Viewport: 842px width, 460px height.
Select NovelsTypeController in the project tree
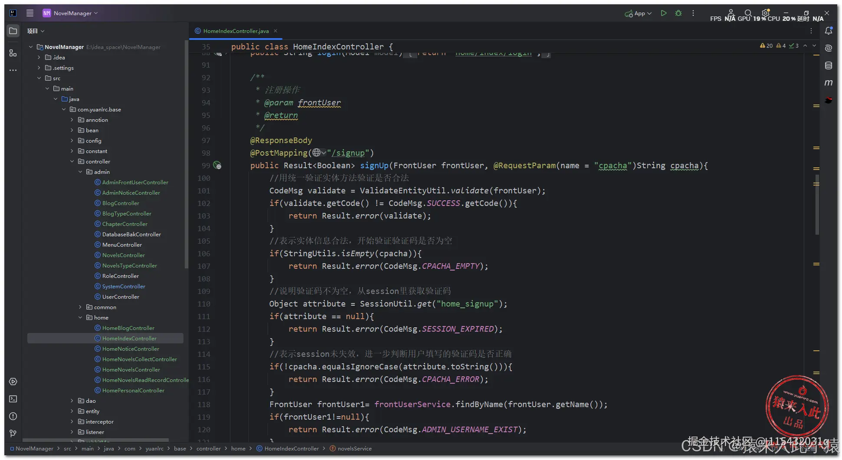129,265
